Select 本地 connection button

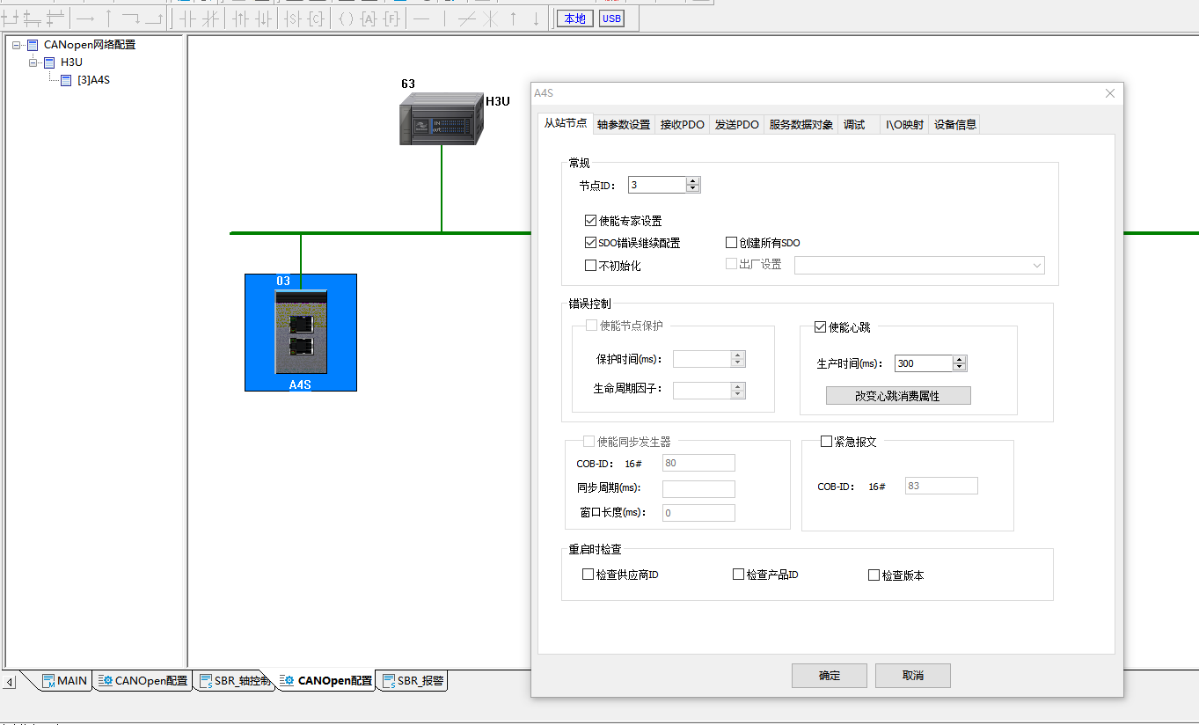pyautogui.click(x=574, y=18)
